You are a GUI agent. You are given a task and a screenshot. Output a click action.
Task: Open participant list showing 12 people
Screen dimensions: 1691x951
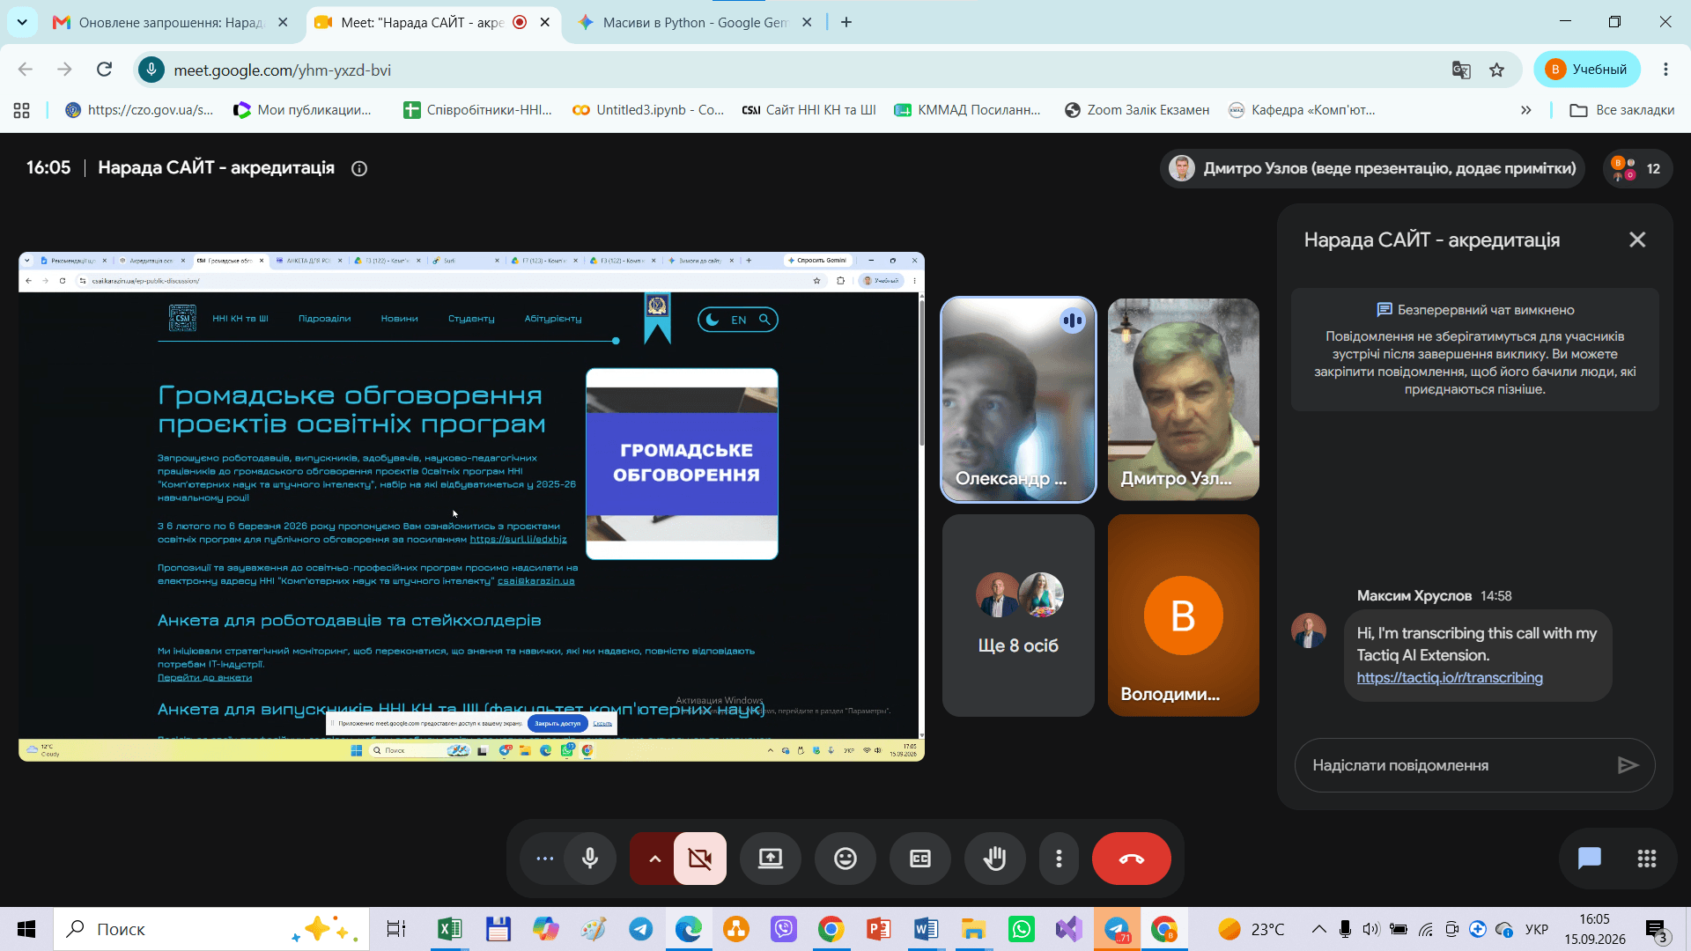[x=1637, y=168]
